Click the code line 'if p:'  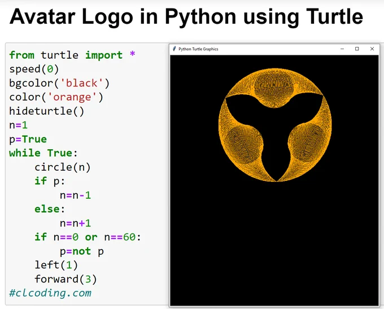(x=50, y=181)
